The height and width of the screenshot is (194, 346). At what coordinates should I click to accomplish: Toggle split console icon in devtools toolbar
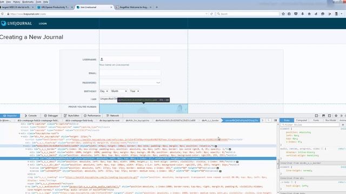pyautogui.click(x=323, y=115)
